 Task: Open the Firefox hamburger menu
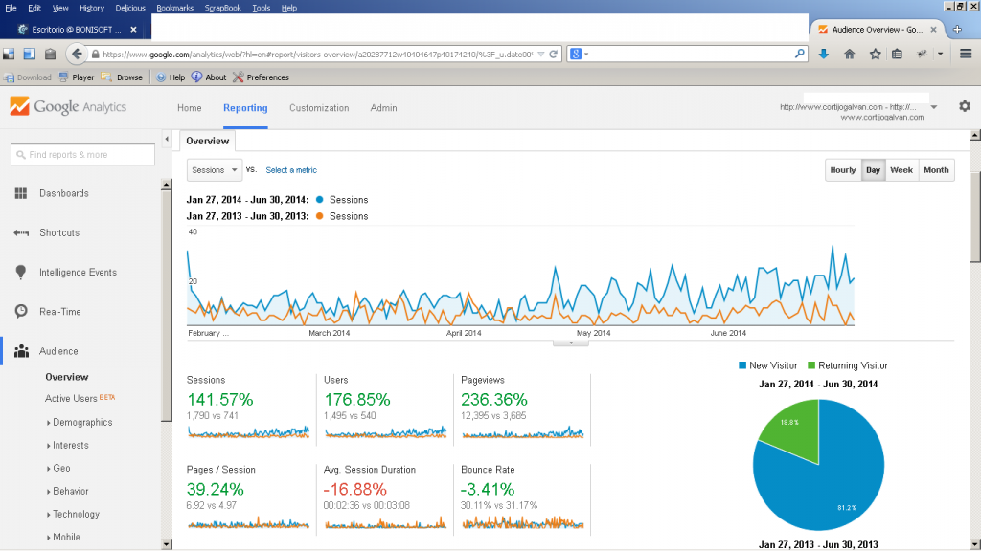pyautogui.click(x=966, y=55)
